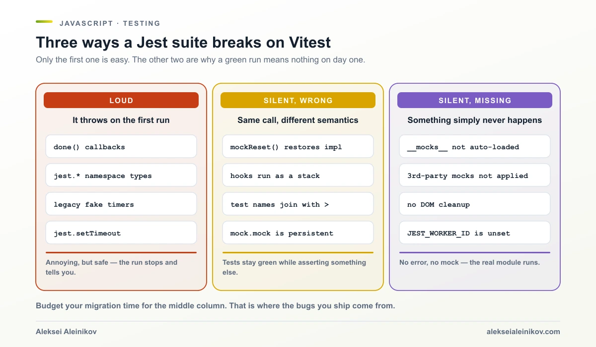Select 'mockReset() restores impl' item

tap(298, 147)
